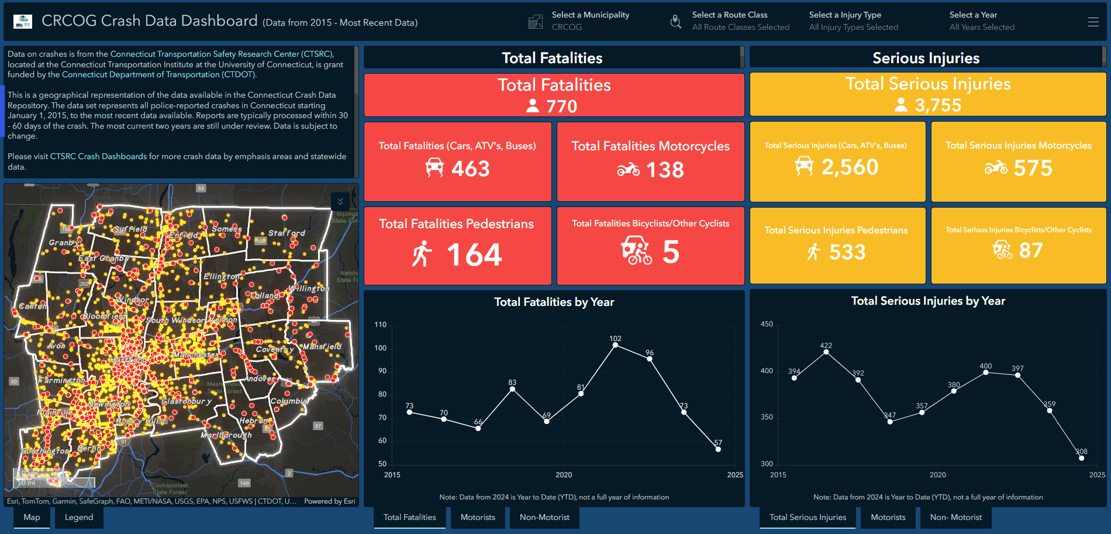Switch the left chart to Motorists view
This screenshot has width=1111, height=534.
point(478,517)
